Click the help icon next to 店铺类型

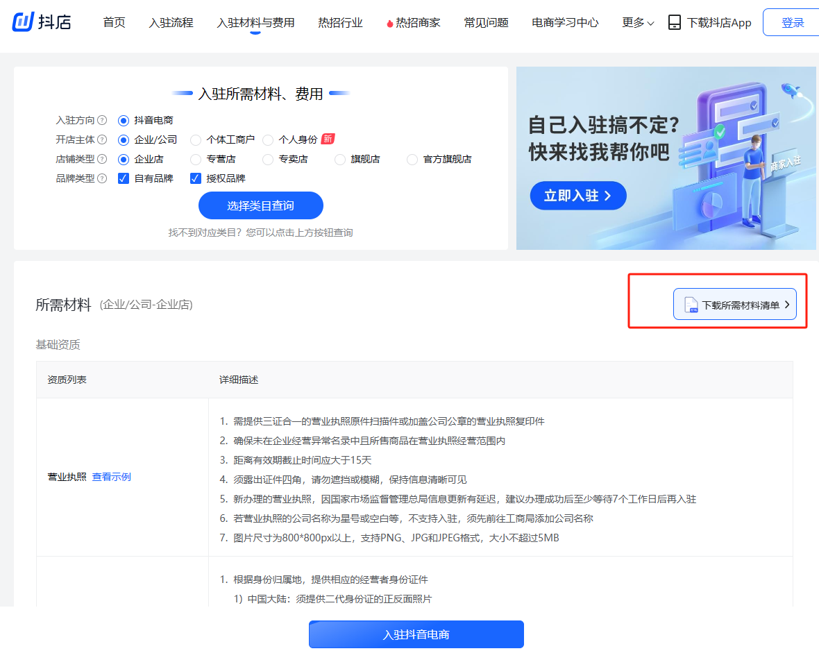click(x=103, y=159)
